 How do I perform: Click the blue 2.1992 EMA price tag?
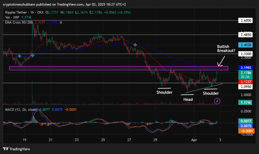click(x=245, y=68)
